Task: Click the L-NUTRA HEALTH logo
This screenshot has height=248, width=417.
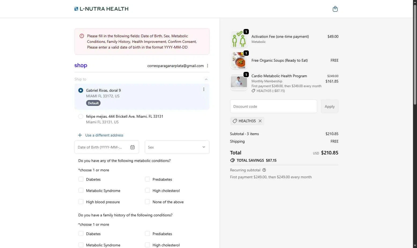Action: tap(101, 9)
